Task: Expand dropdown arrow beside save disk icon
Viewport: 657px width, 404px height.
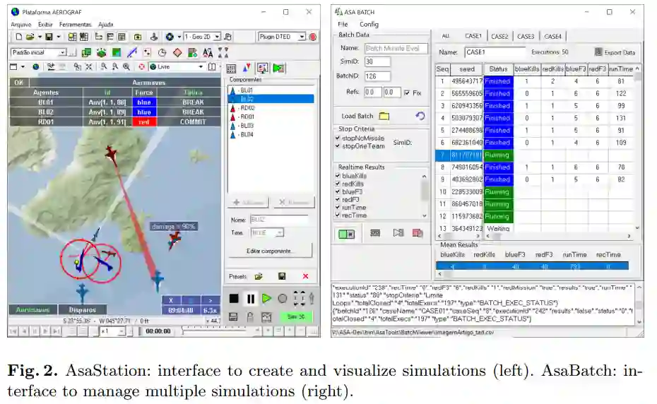Action: pyautogui.click(x=58, y=37)
